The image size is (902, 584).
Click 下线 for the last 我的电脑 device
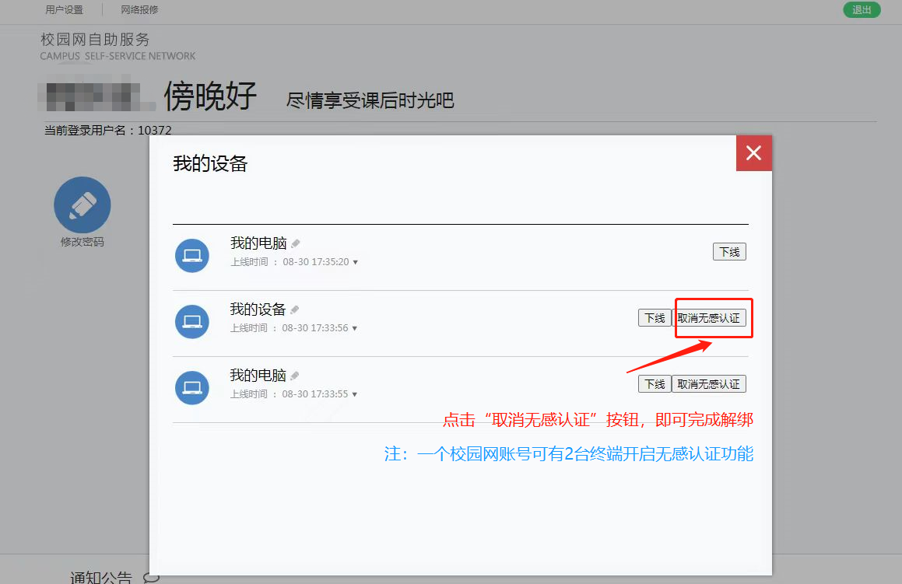tap(655, 384)
